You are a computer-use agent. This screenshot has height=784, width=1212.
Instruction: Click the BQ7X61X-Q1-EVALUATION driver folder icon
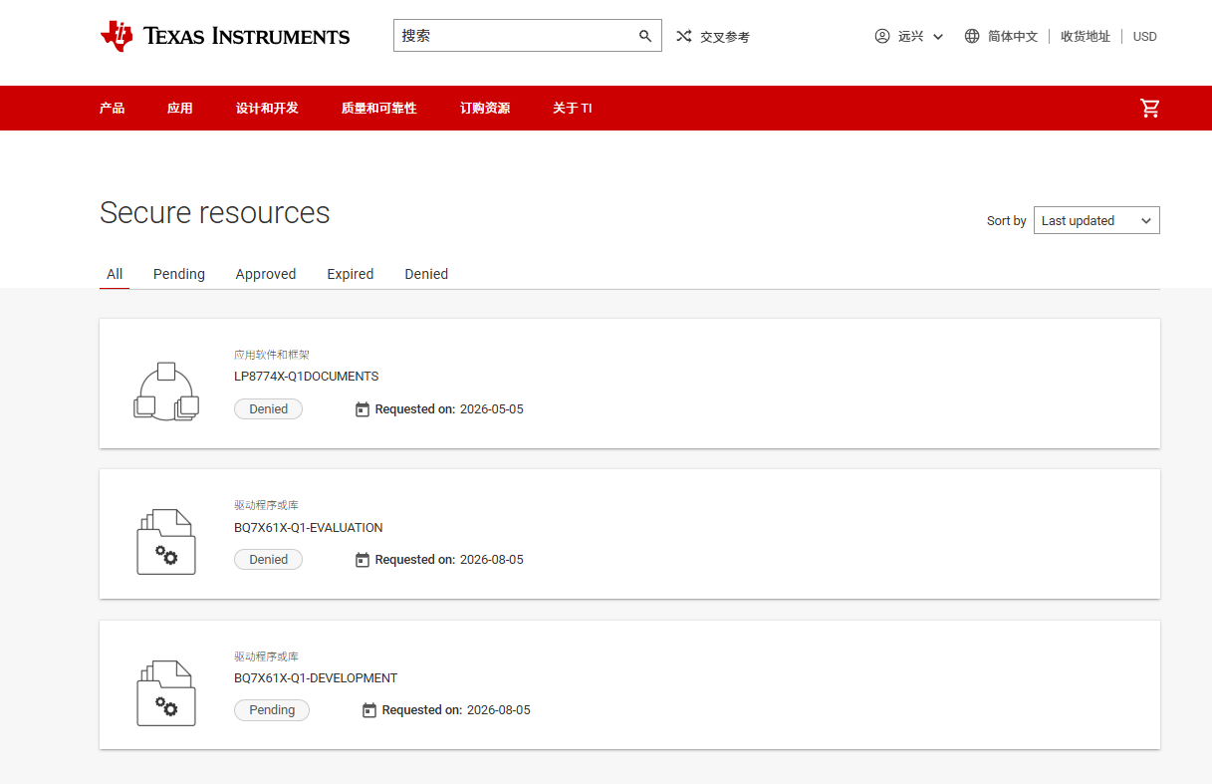click(166, 542)
